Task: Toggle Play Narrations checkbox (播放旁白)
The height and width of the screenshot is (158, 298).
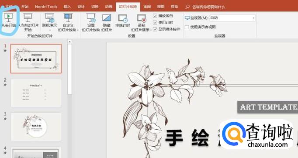Action: [x=155, y=16]
